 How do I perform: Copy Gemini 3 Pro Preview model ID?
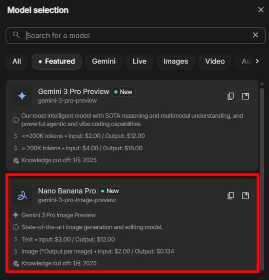230,96
